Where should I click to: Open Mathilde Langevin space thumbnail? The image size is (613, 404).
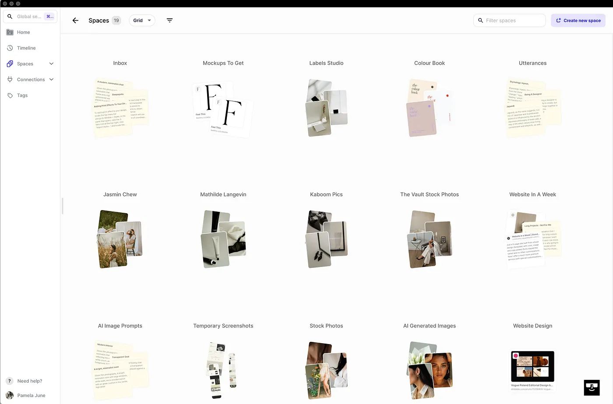point(223,239)
